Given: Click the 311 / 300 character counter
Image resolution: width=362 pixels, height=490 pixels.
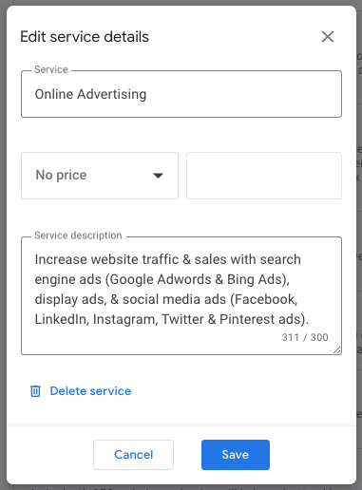Looking at the screenshot, I should (305, 337).
